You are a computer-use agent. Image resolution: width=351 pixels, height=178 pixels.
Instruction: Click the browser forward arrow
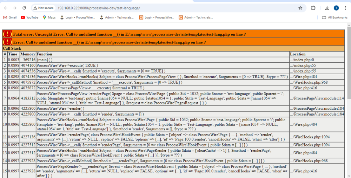coord(15,8)
